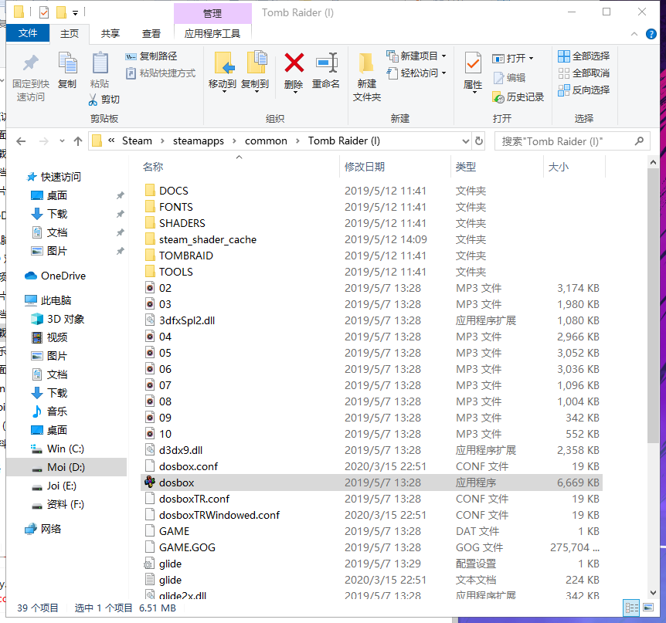Screen dimensions: 666x623
Task: Click the red Delete X icon
Action: (294, 63)
